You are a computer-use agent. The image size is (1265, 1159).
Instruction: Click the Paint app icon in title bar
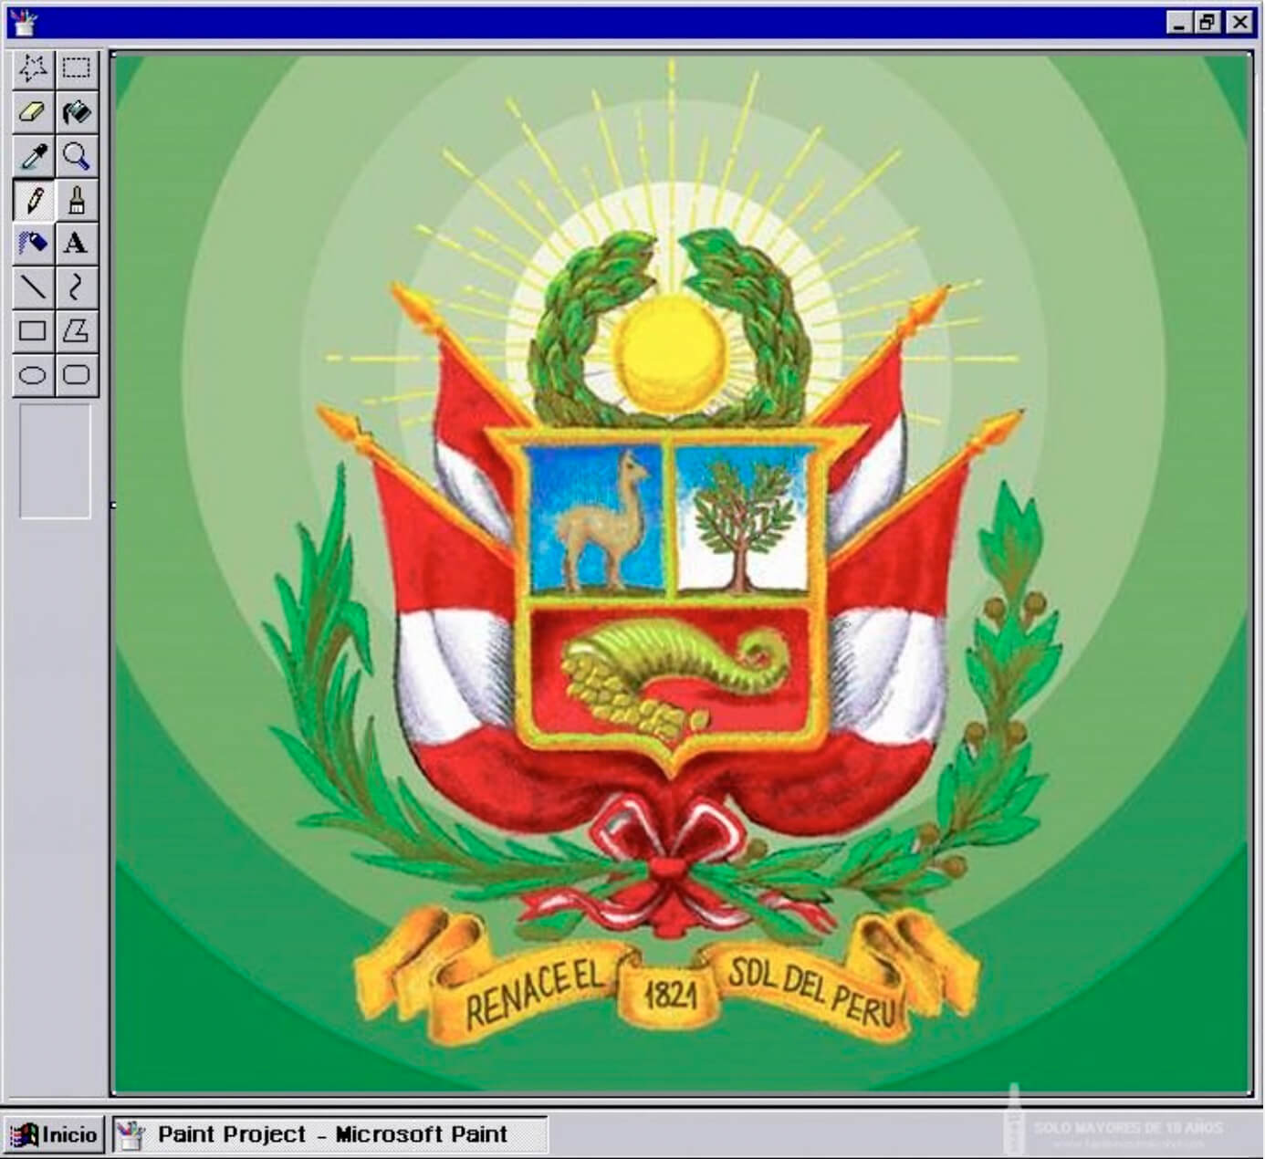(x=22, y=23)
